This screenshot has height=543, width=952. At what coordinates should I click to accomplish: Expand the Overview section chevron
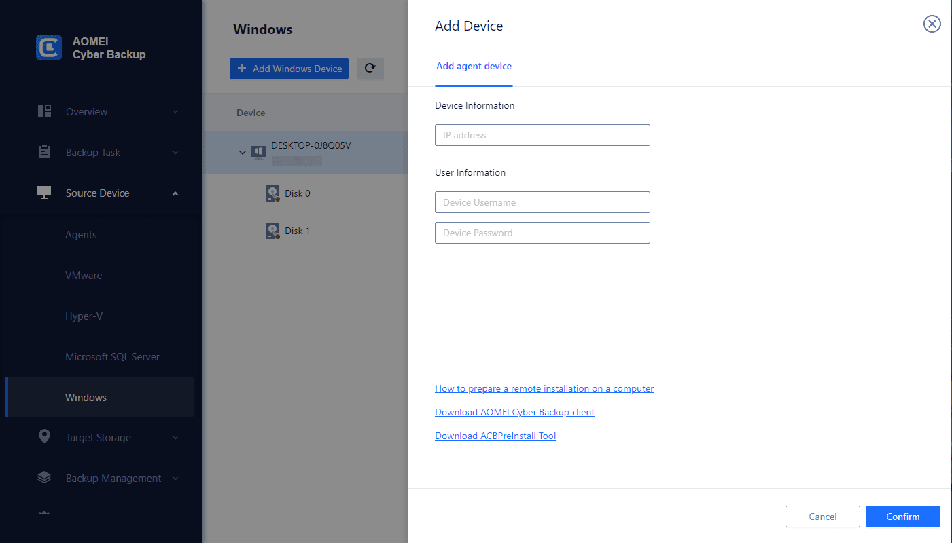[176, 111]
